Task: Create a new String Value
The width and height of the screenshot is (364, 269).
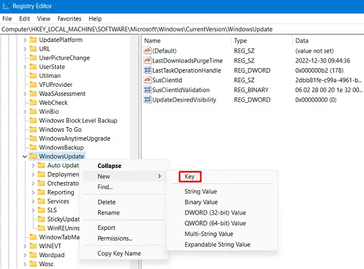Action: (x=222, y=191)
